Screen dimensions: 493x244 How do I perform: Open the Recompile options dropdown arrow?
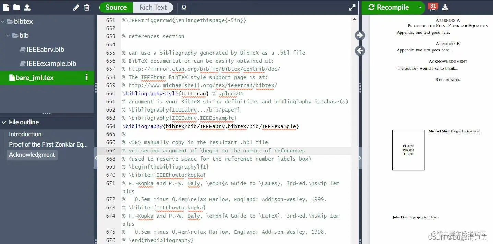pyautogui.click(x=420, y=7)
